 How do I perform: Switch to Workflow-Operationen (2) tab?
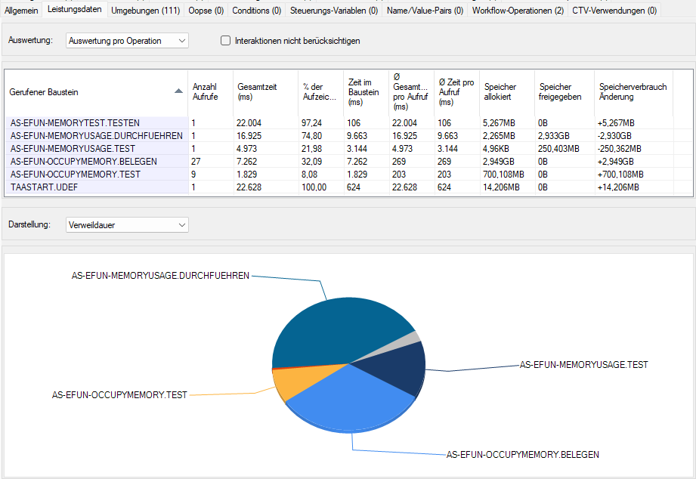pyautogui.click(x=518, y=11)
